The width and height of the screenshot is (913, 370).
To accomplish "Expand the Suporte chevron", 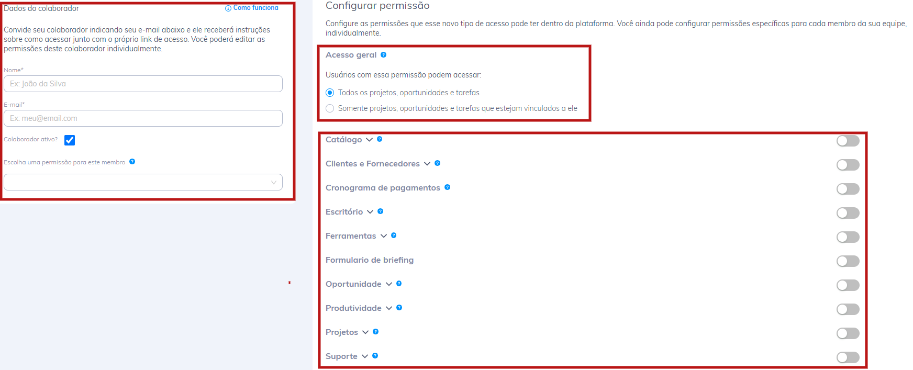I will click(365, 356).
